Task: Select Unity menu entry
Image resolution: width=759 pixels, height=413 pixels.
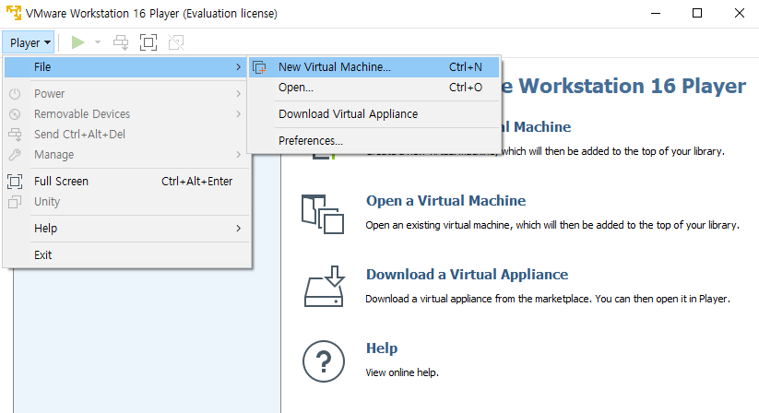Action: coord(125,202)
